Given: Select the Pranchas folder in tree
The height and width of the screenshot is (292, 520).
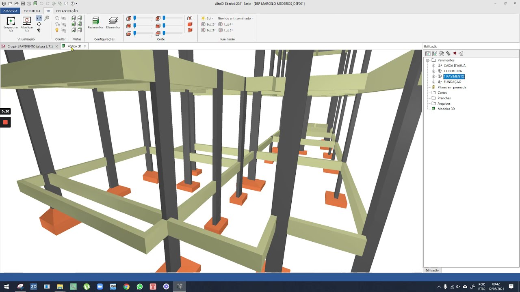Looking at the screenshot, I should coord(444,98).
